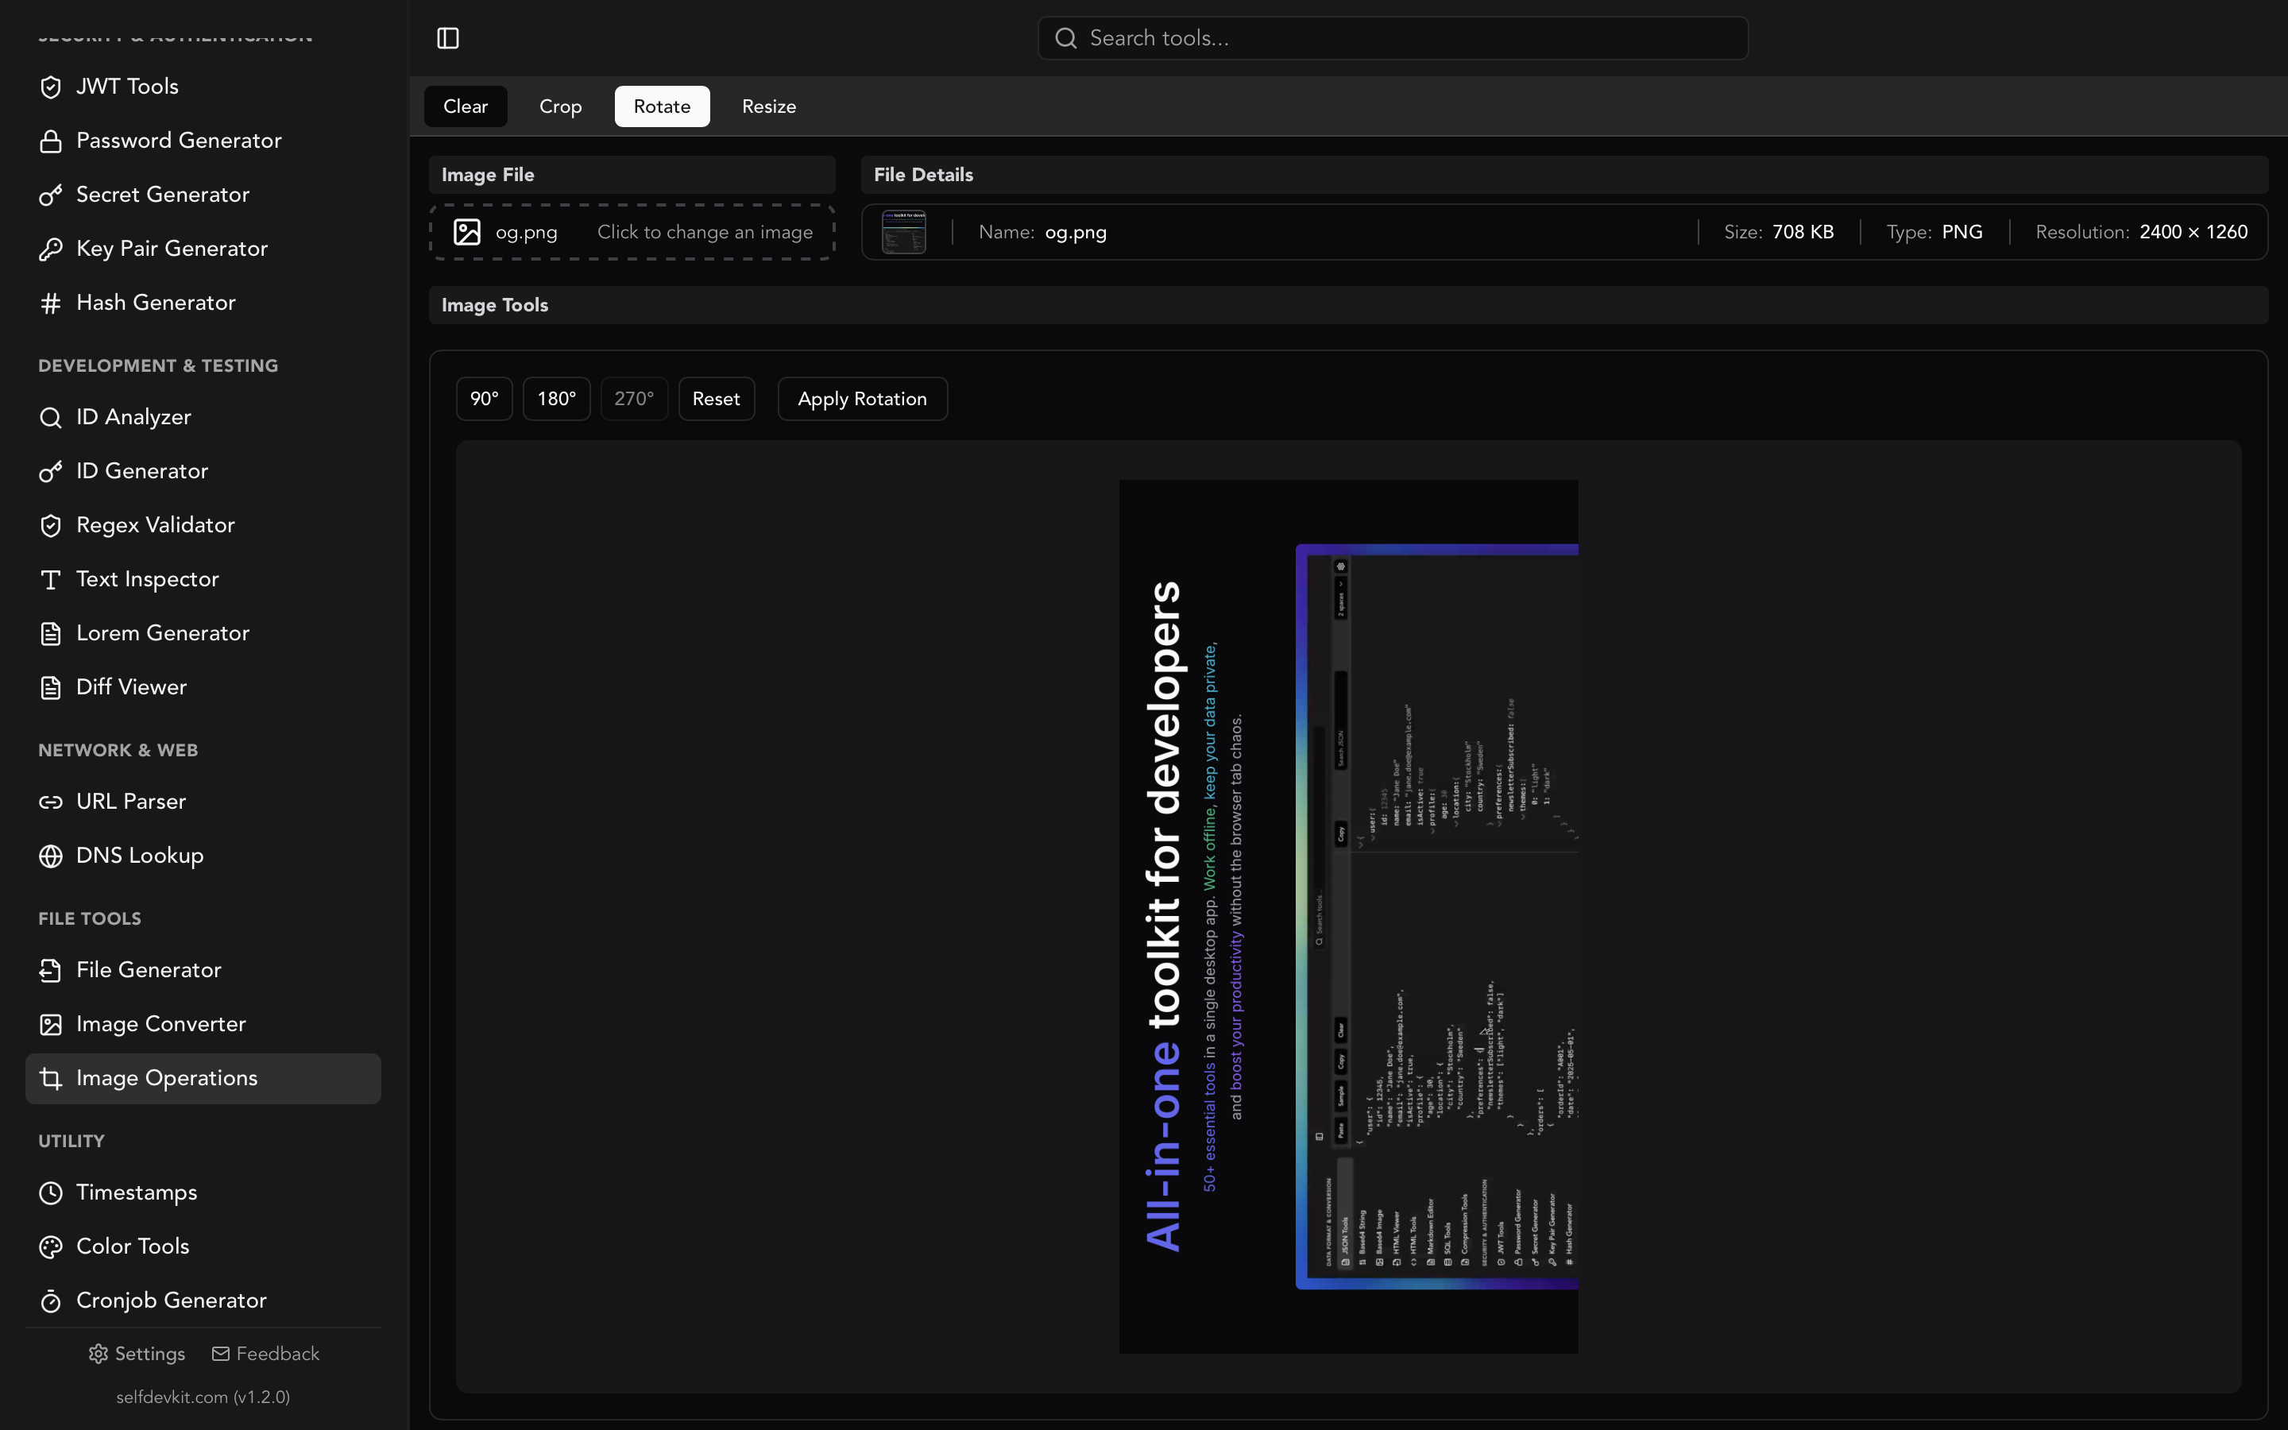The height and width of the screenshot is (1430, 2288).
Task: Click the size value 708 KB
Action: tap(1802, 232)
